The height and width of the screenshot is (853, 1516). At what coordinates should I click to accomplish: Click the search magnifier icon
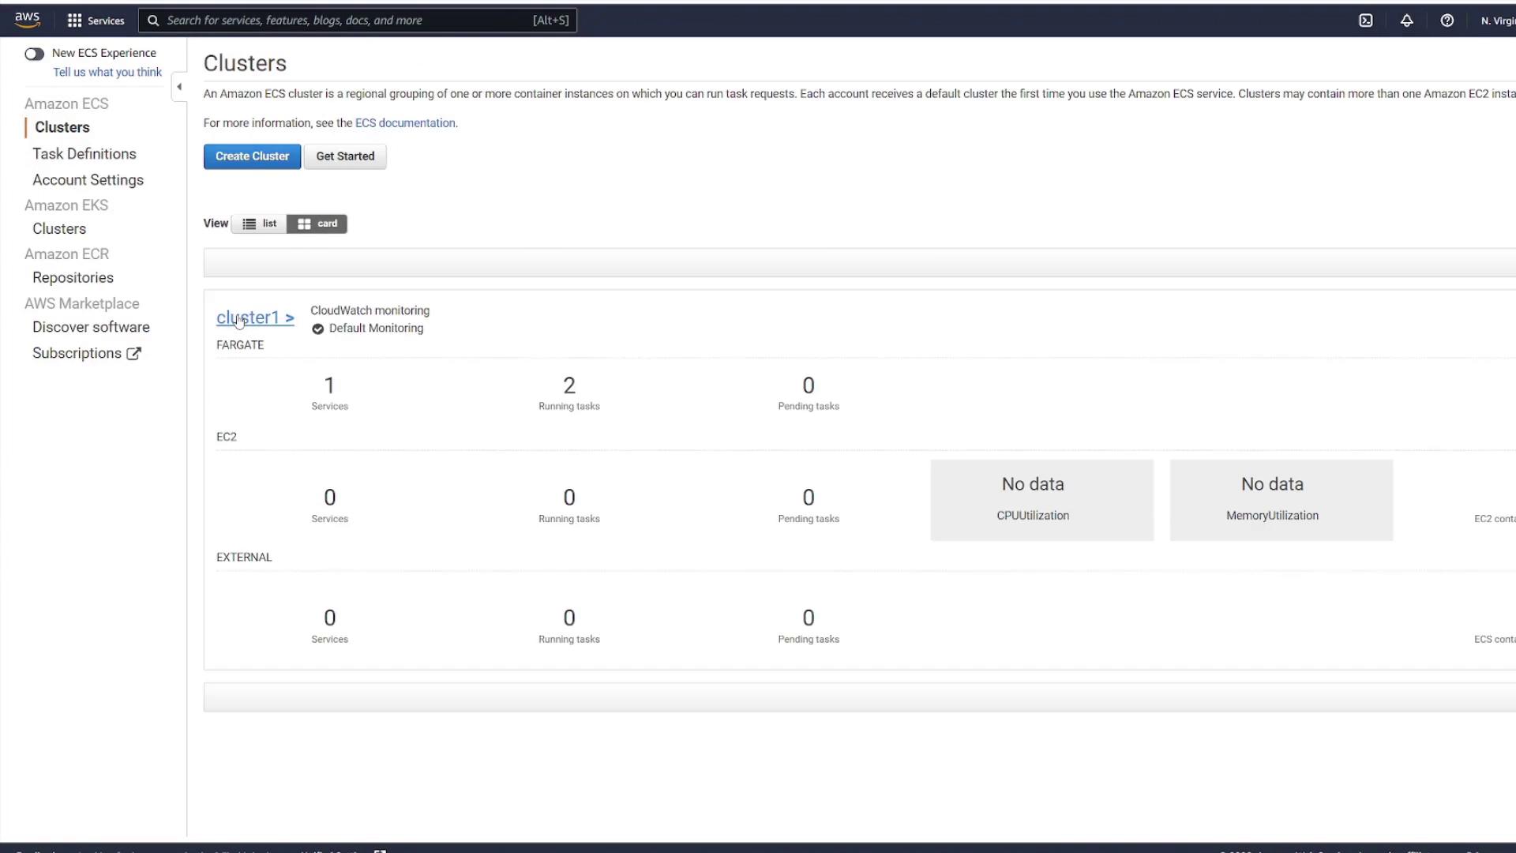point(153,21)
